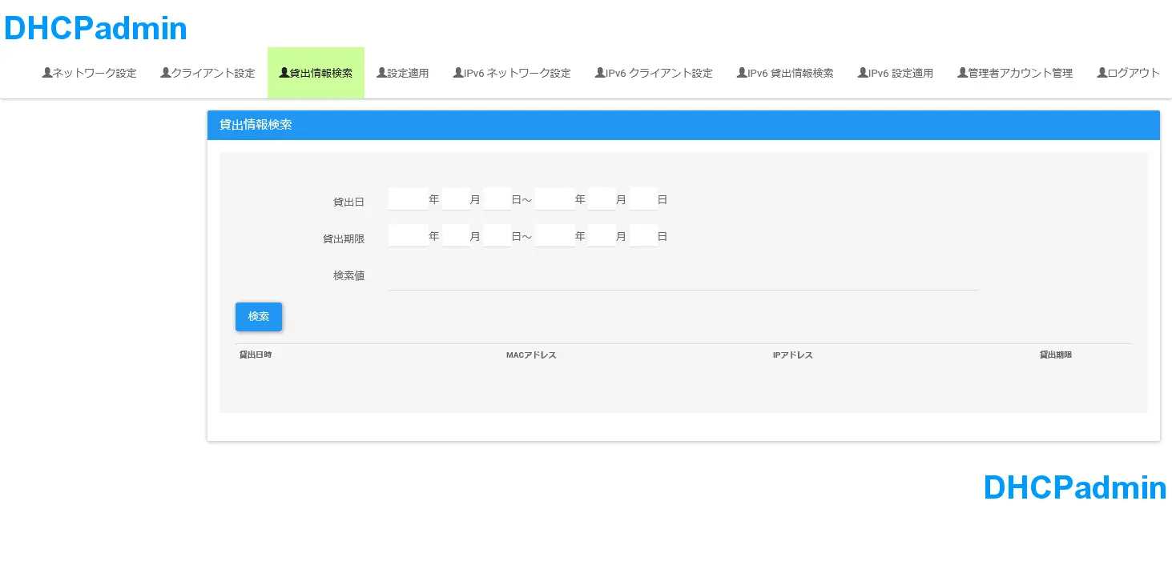
Task: Focus the 貸出期限 end day field
Action: click(x=643, y=235)
